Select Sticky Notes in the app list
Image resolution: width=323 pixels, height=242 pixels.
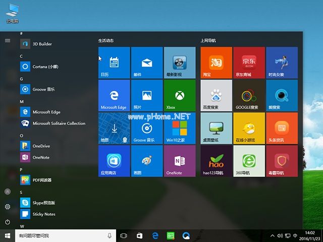point(43,214)
